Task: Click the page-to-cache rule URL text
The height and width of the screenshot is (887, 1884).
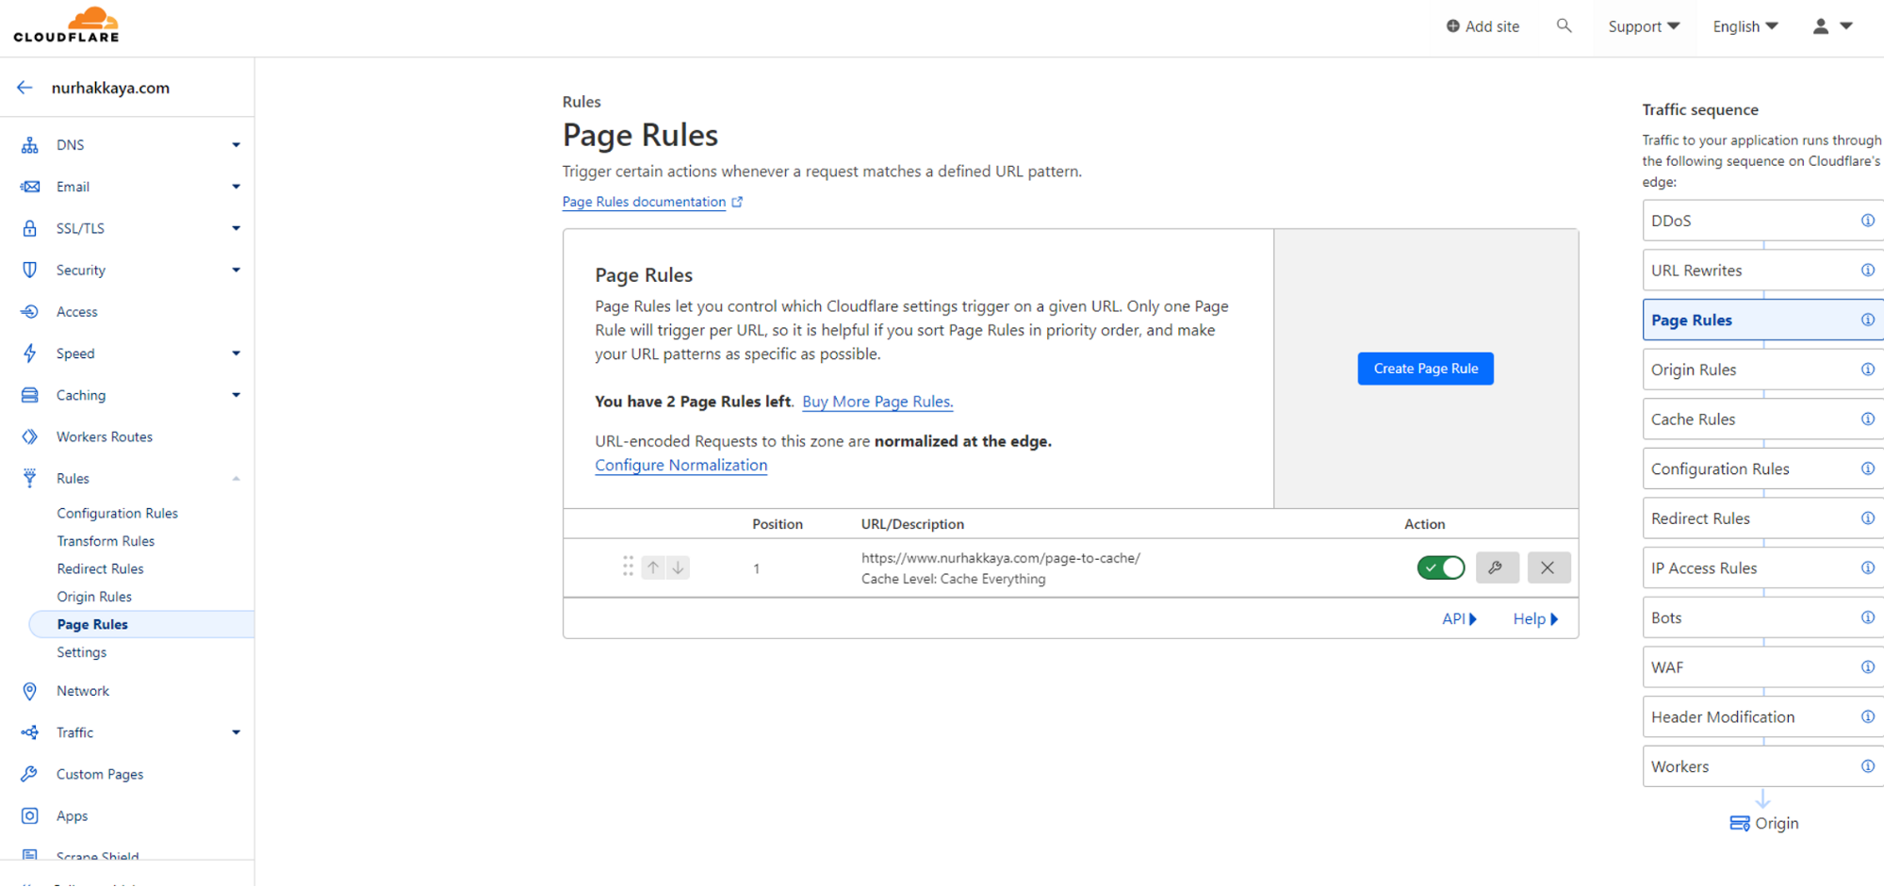Action: click(x=1000, y=558)
